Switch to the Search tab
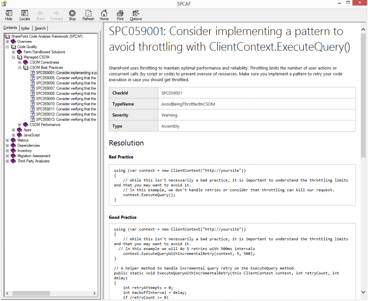 pos(40,28)
